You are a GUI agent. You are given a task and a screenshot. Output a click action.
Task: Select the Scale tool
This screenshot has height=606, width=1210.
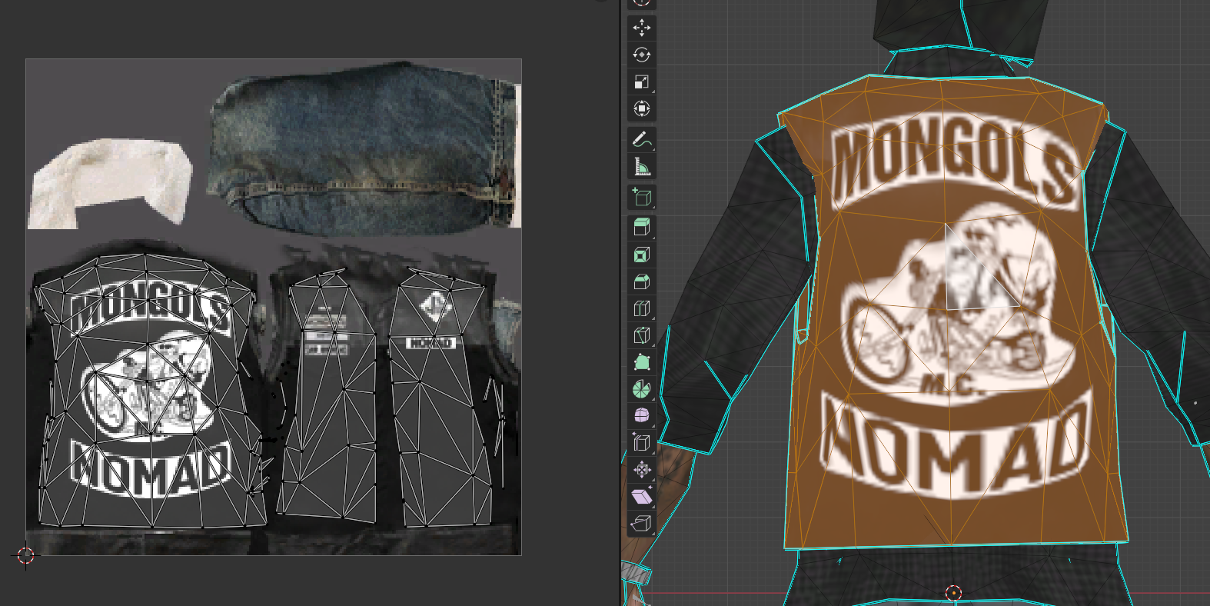click(642, 82)
